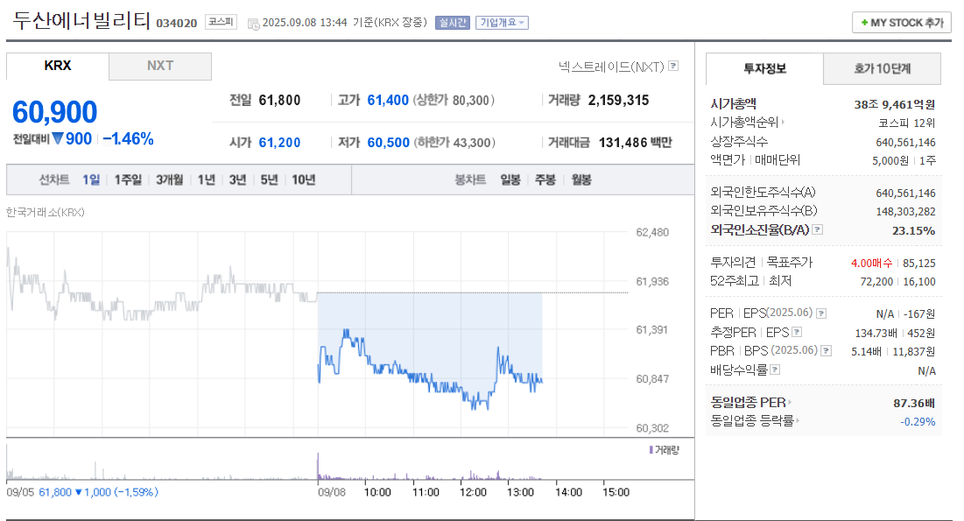Click the 넥스트레이드(NXT) link
964x521 pixels.
coord(611,67)
